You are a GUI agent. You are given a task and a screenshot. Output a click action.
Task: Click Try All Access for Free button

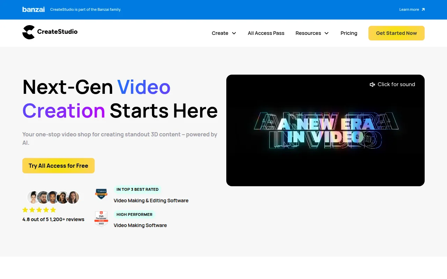click(x=58, y=166)
